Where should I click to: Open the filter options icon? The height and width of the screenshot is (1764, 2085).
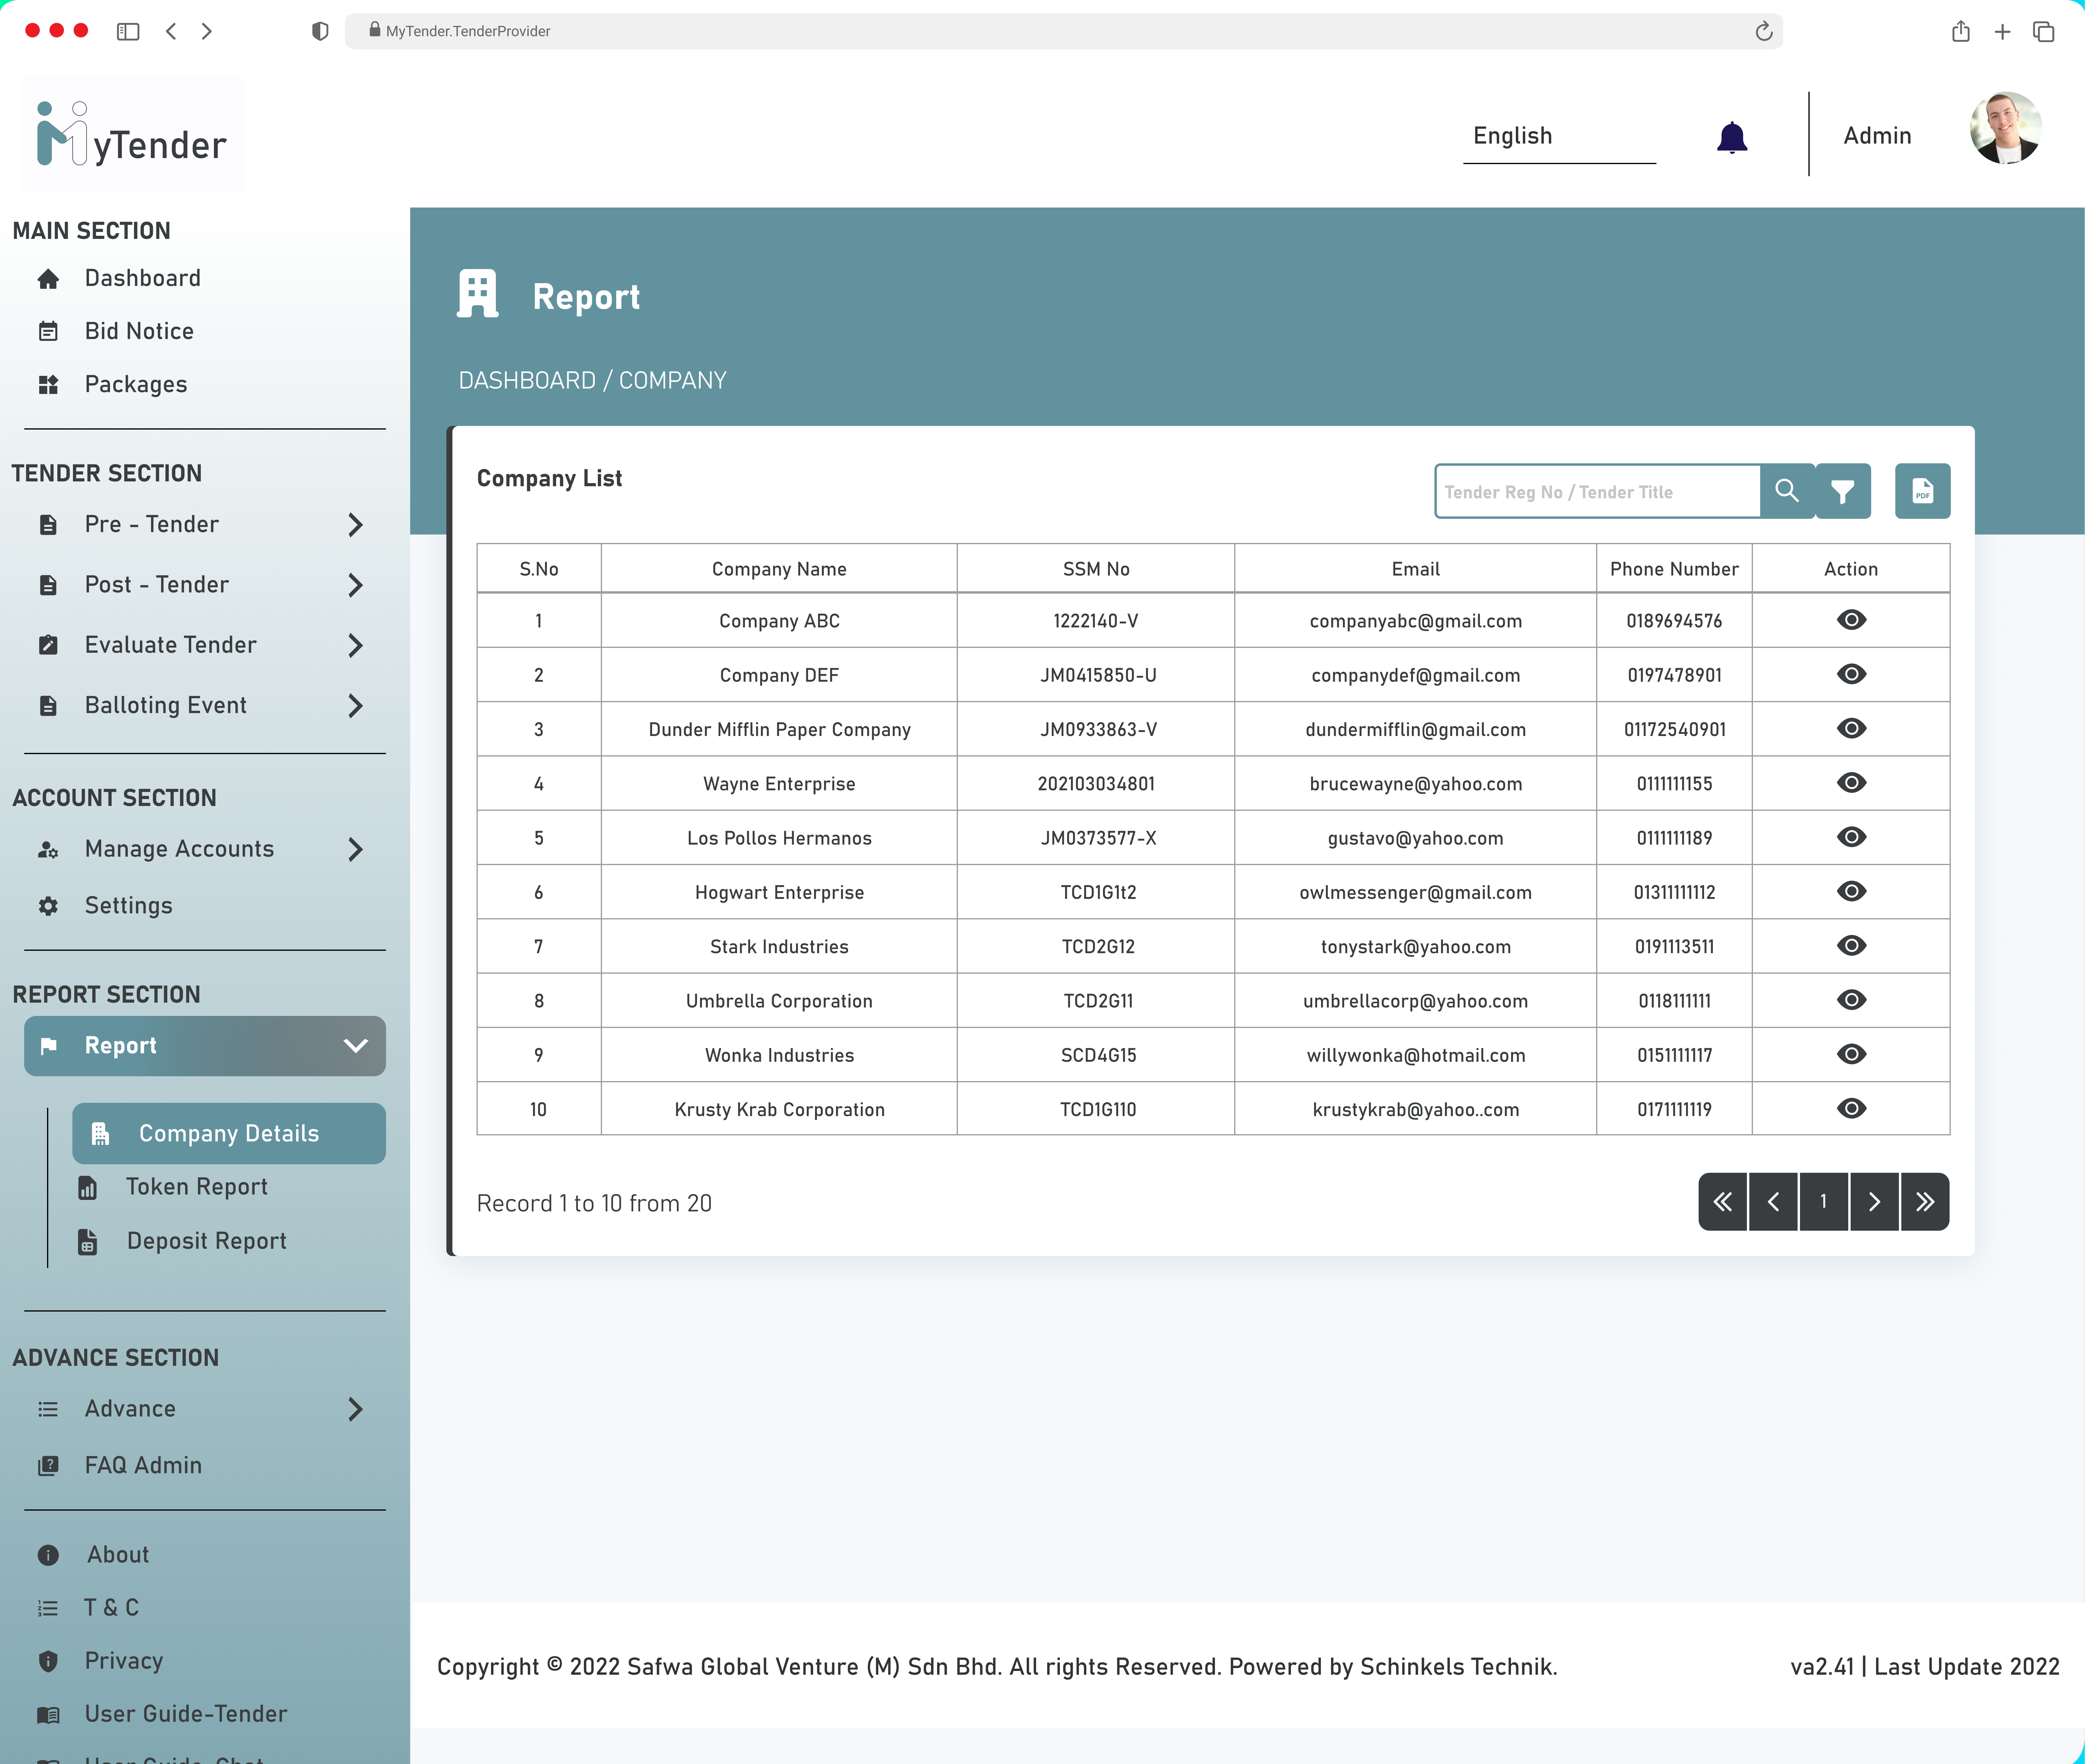[1843, 491]
